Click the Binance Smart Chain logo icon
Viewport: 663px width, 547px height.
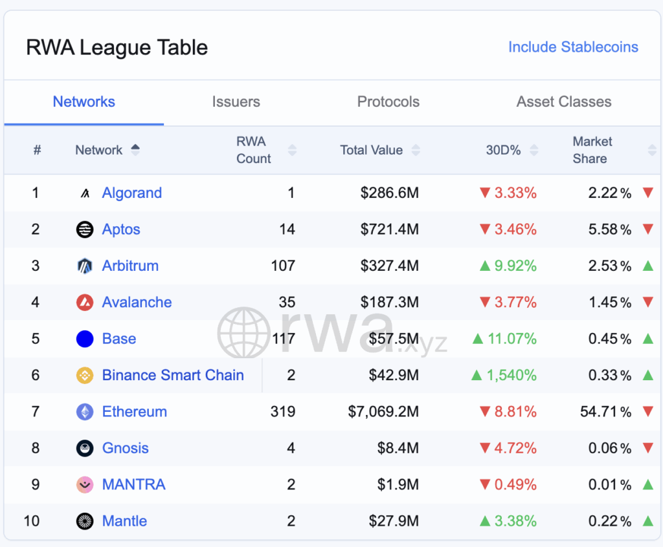pyautogui.click(x=85, y=375)
